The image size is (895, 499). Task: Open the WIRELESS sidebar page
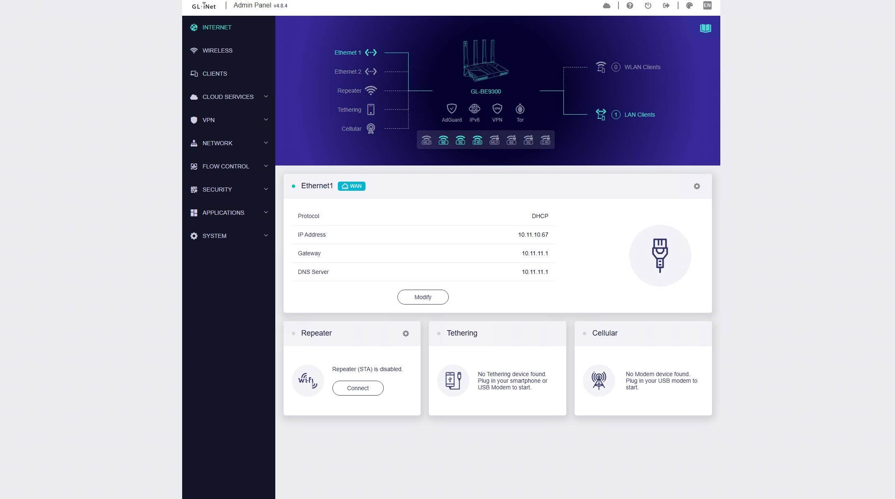[x=217, y=50]
